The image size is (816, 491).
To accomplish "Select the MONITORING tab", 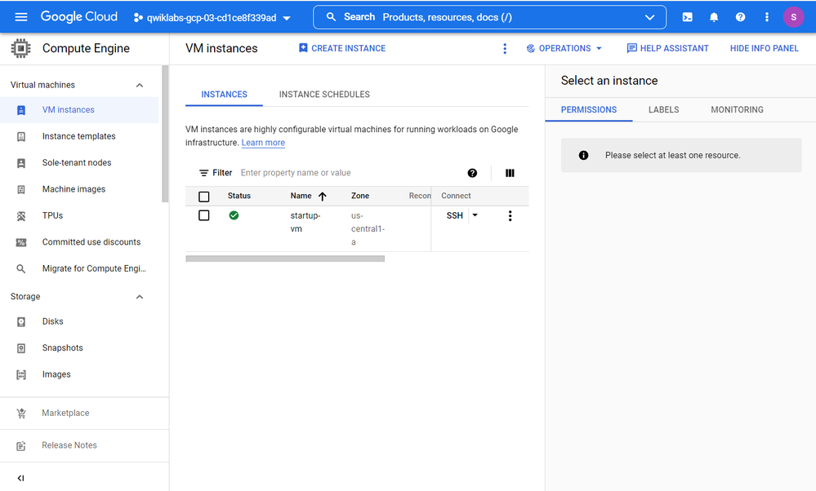I will [x=737, y=109].
